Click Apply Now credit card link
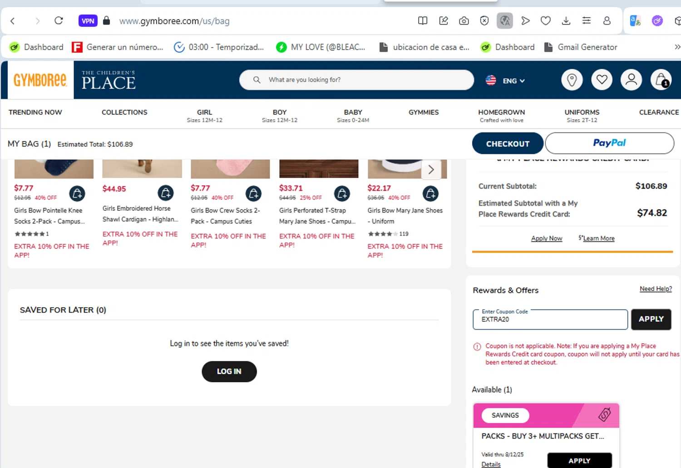681x468 pixels. (547, 238)
